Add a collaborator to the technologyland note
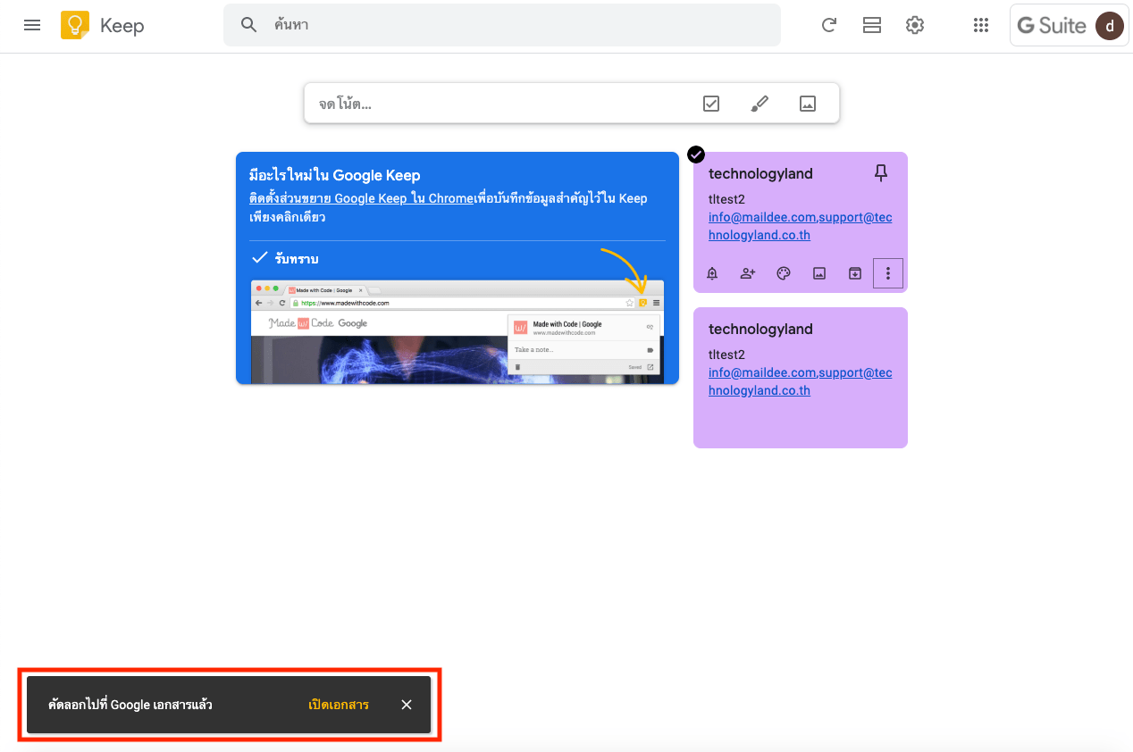Viewport: 1133px width, 752px height. (x=748, y=274)
